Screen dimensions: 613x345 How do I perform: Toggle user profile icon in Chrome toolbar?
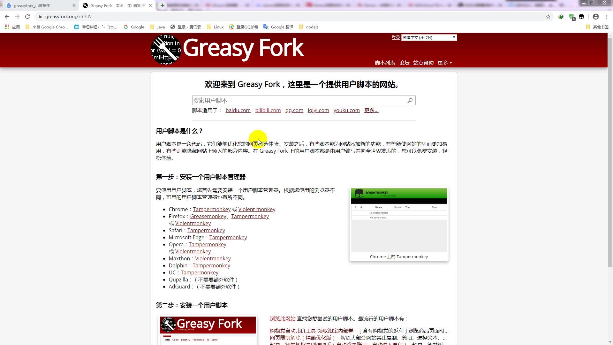click(x=595, y=16)
